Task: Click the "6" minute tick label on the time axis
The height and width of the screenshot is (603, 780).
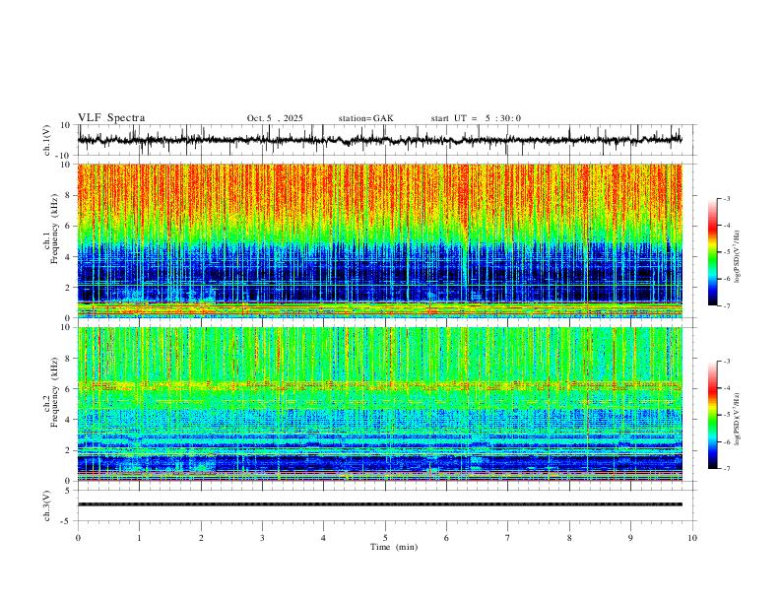Action: [446, 538]
